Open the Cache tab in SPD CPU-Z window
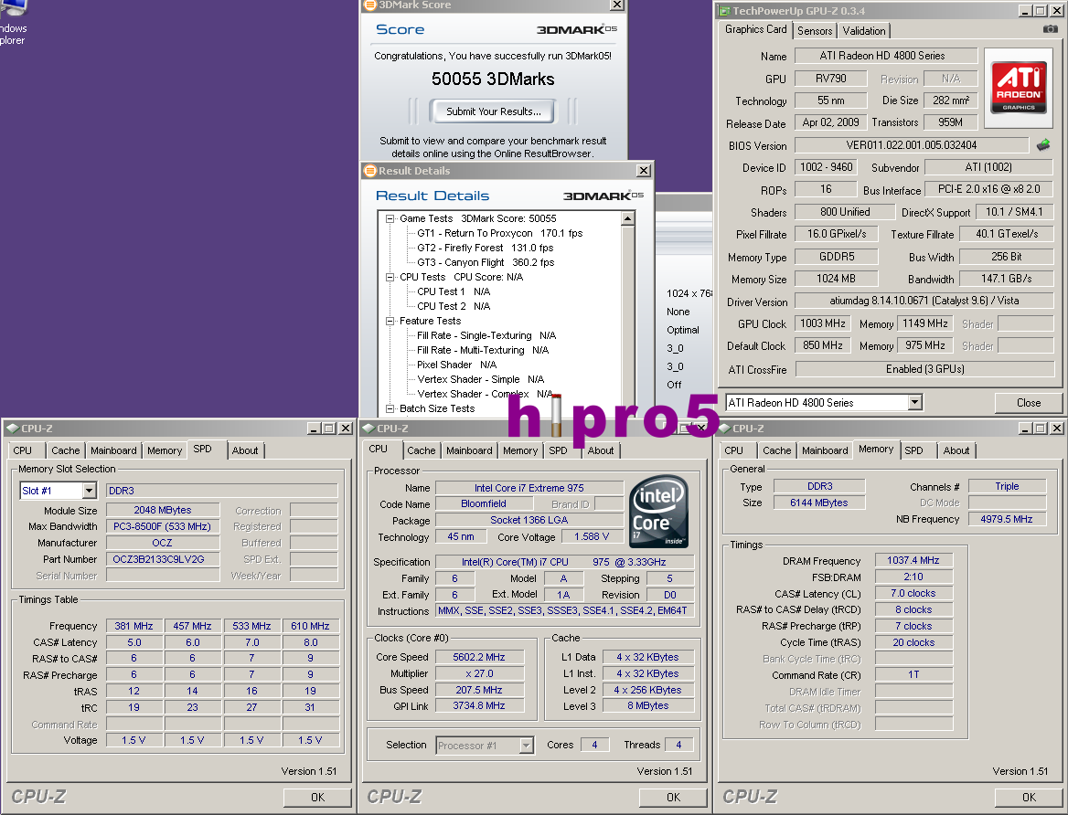 66,450
